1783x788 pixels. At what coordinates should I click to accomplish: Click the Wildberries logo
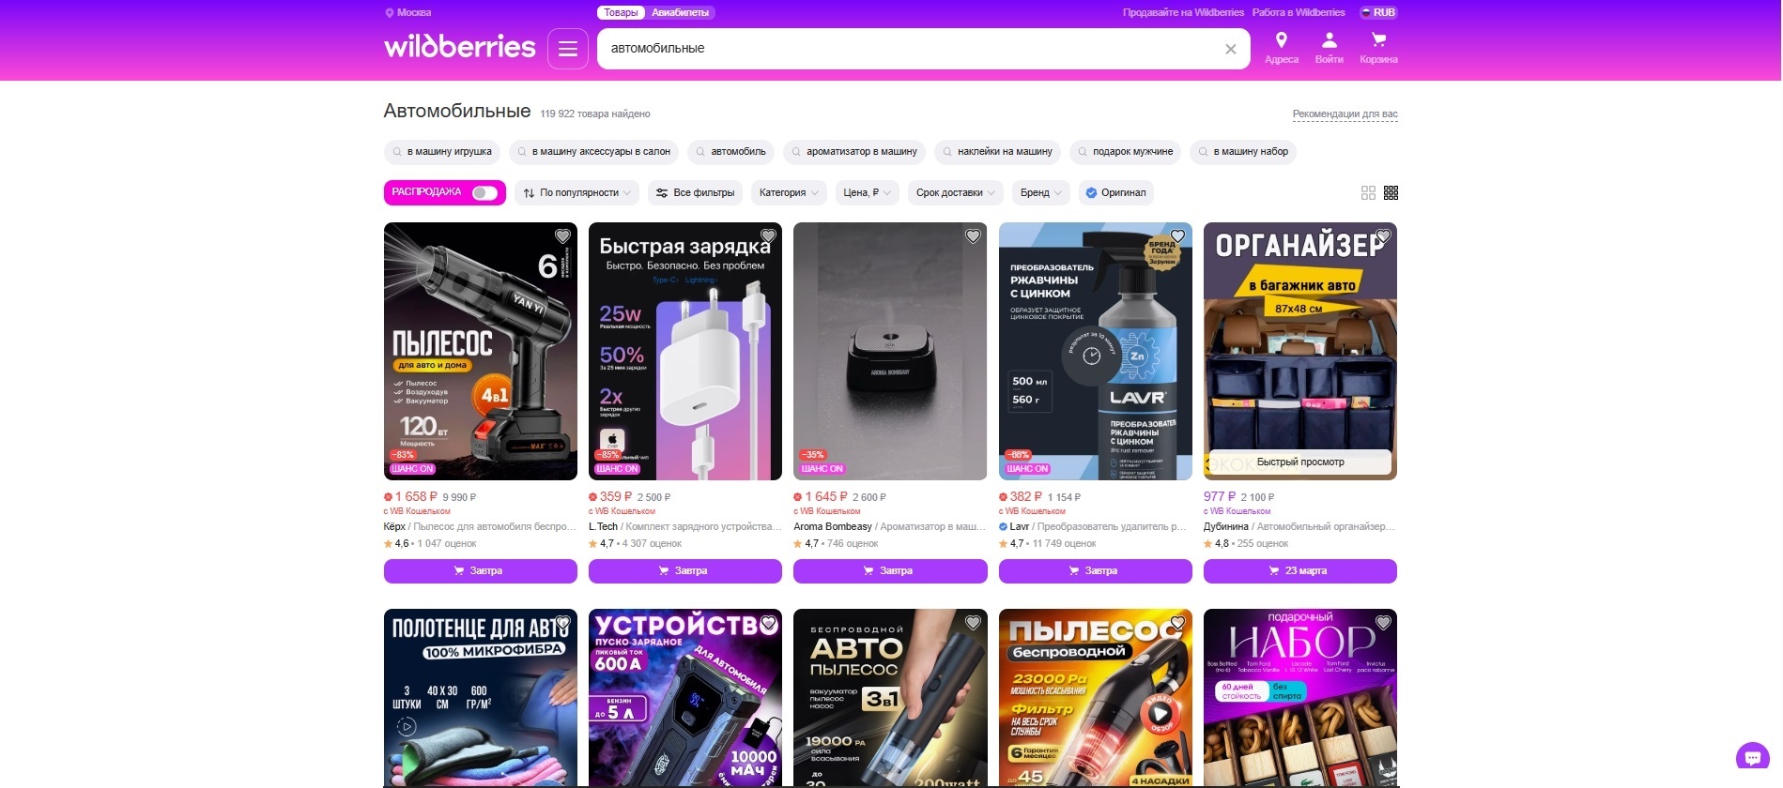[x=460, y=47]
